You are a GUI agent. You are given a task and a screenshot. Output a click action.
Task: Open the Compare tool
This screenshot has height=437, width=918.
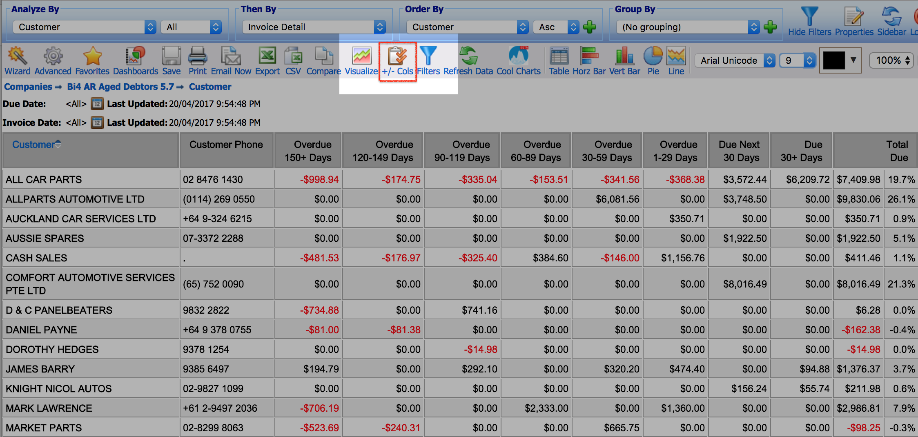323,61
